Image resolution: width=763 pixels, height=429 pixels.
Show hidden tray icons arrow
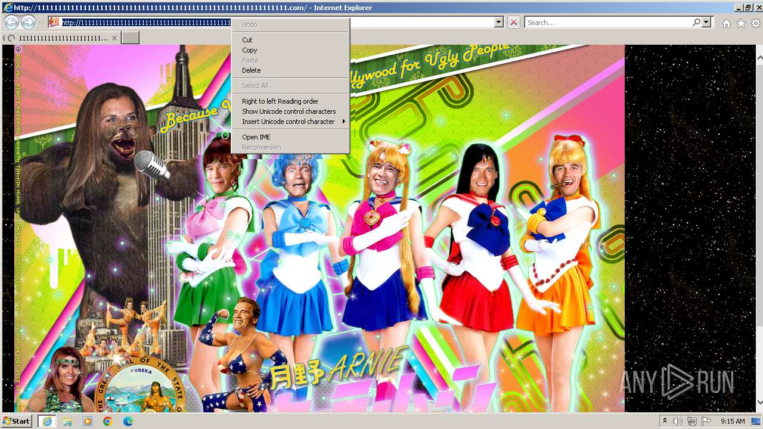point(665,421)
